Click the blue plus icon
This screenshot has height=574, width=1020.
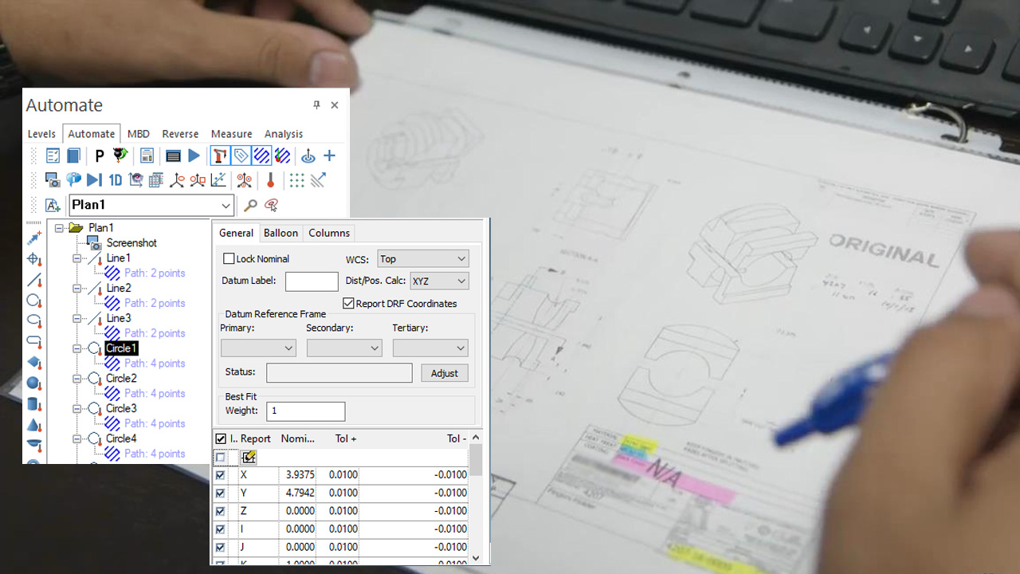coord(329,156)
